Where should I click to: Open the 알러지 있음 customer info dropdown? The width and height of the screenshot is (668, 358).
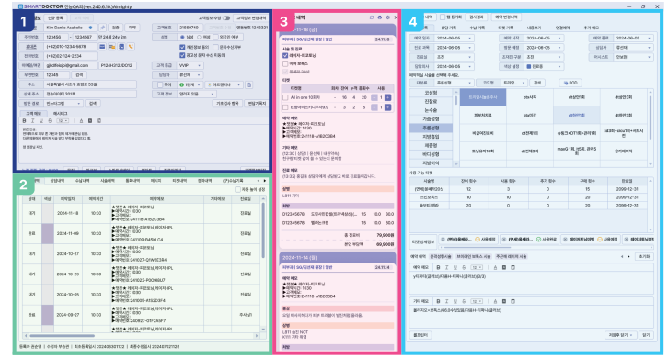coord(196,94)
